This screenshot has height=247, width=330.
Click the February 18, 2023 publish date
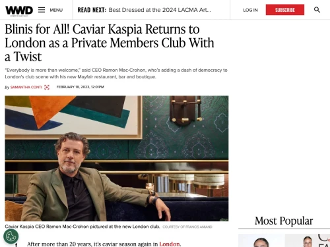(x=80, y=87)
